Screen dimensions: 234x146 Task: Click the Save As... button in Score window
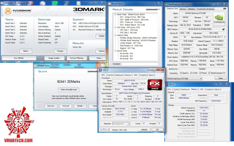pos(51,106)
